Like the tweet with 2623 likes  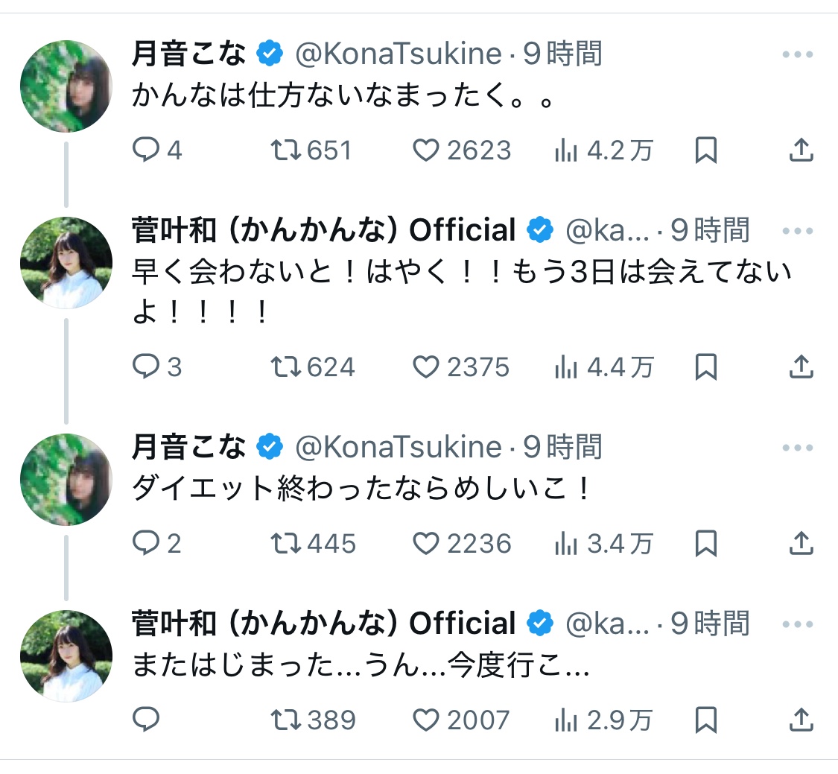(x=426, y=151)
